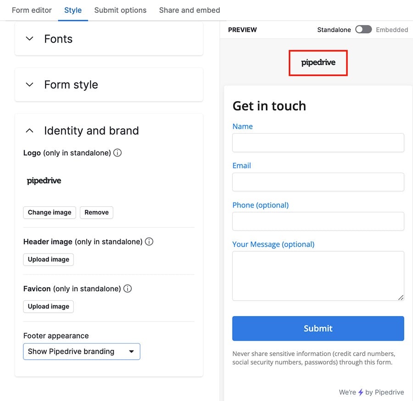Toggle Standalone/Embedded preview switch
This screenshot has width=413, height=401.
pos(363,29)
